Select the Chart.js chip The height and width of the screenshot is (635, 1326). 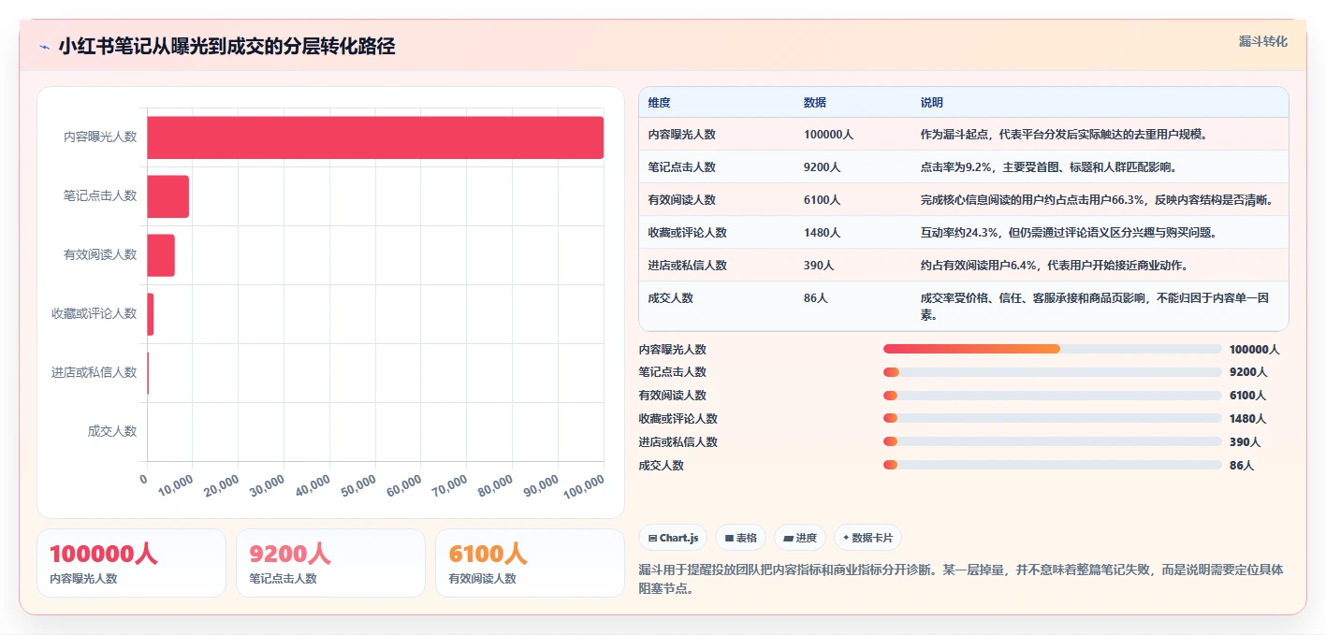(673, 538)
